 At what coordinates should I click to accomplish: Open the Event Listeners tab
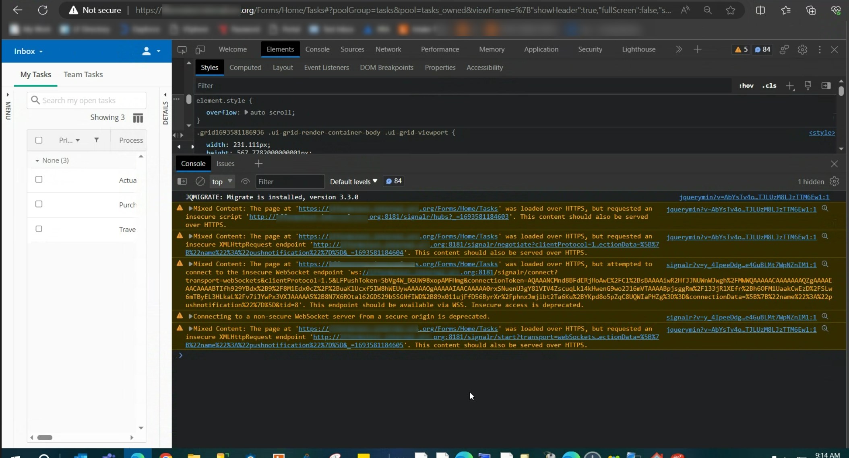[x=326, y=68]
